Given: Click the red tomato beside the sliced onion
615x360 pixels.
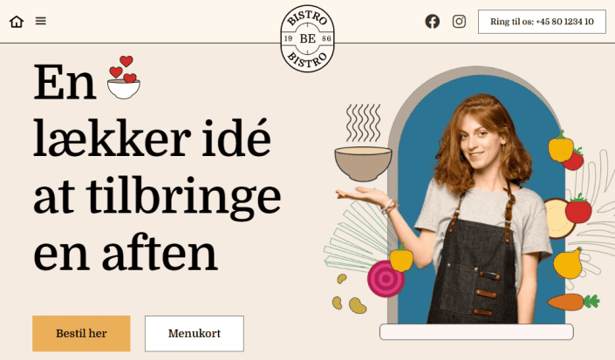Looking at the screenshot, I should pyautogui.click(x=578, y=209).
